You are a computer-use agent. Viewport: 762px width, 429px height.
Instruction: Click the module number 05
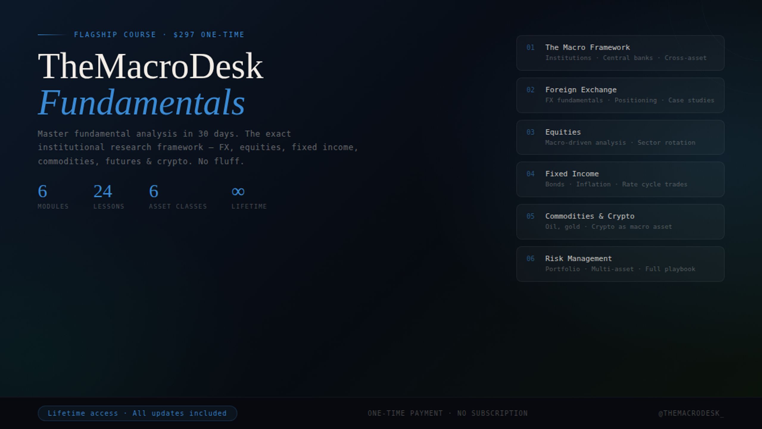(x=530, y=216)
